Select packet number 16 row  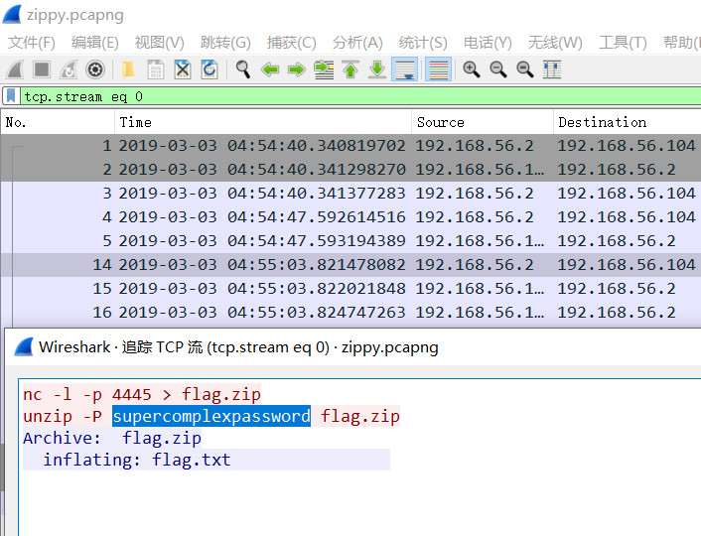[350, 312]
